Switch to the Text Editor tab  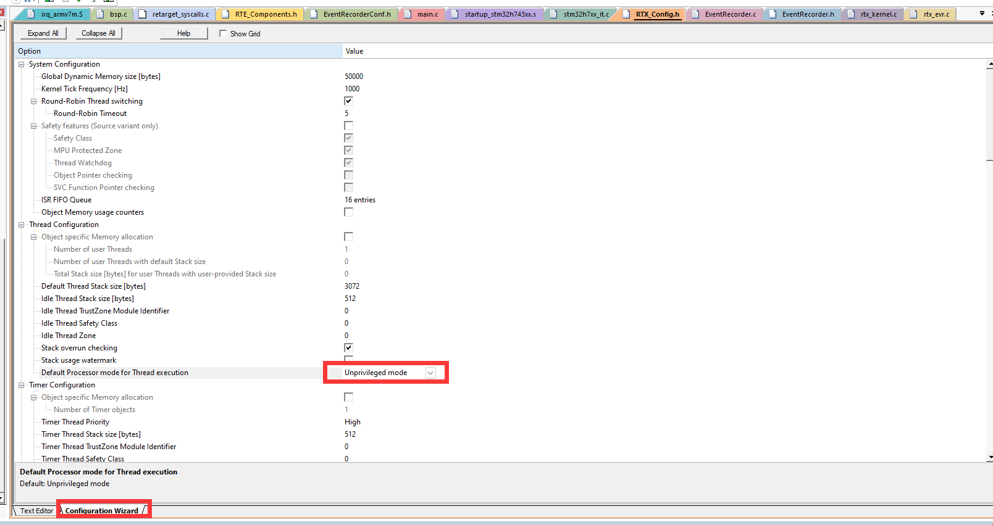click(x=36, y=511)
